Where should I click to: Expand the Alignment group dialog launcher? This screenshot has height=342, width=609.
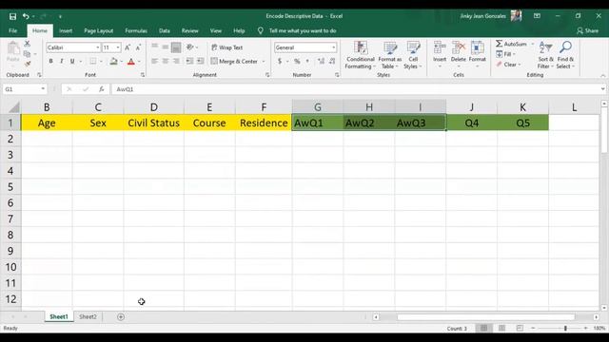[267, 75]
